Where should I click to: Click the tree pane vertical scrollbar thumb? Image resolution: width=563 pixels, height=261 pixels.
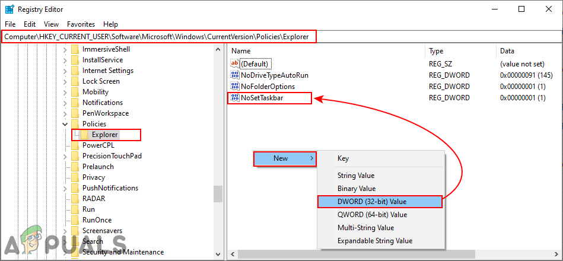pyautogui.click(x=218, y=194)
